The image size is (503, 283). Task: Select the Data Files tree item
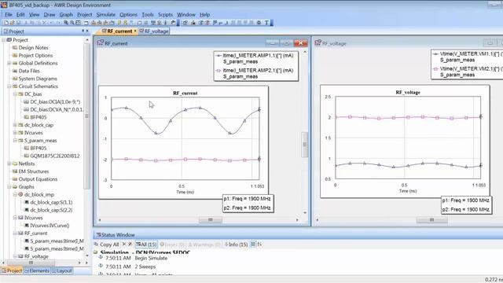point(29,71)
